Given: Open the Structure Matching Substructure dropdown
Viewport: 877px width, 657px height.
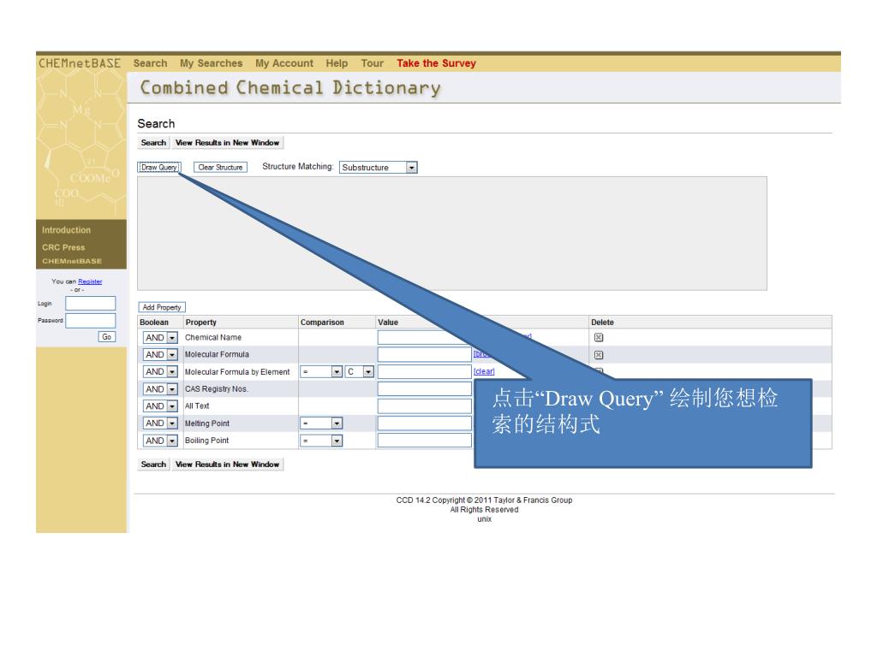Looking at the screenshot, I should 378,167.
